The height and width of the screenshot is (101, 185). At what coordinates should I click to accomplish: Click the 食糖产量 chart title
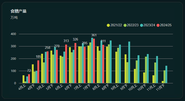coord(18,11)
